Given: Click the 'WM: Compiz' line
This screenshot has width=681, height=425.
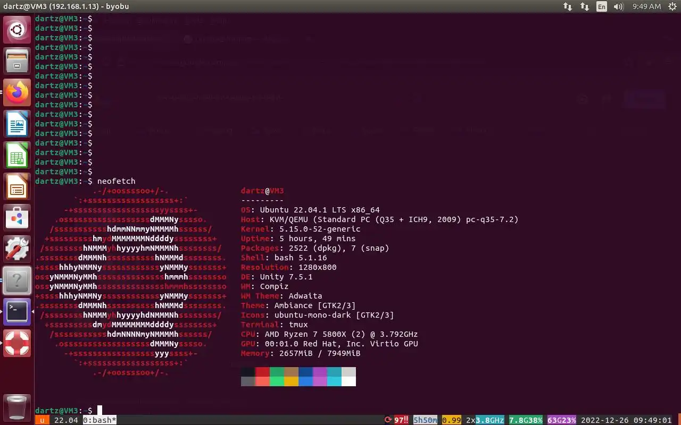Looking at the screenshot, I should (265, 286).
